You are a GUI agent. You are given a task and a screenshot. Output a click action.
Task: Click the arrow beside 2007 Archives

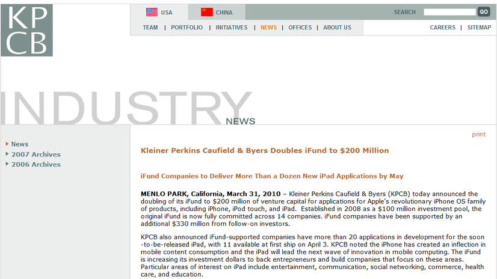click(x=7, y=154)
